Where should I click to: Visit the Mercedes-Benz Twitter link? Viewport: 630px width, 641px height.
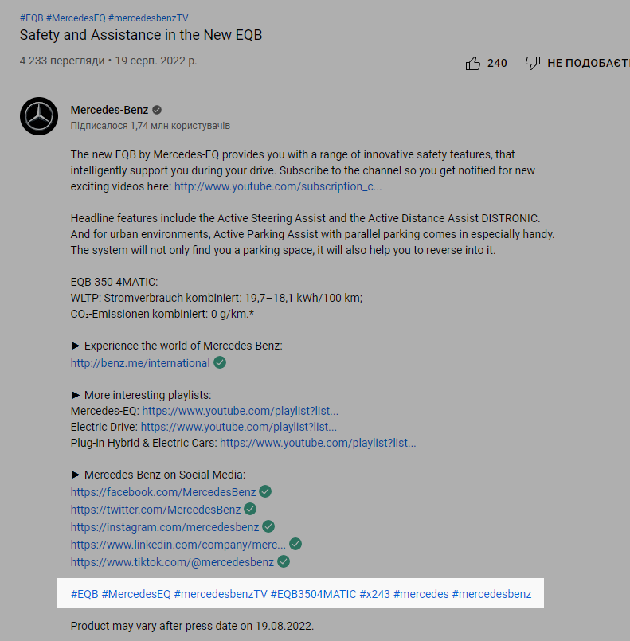tap(155, 510)
